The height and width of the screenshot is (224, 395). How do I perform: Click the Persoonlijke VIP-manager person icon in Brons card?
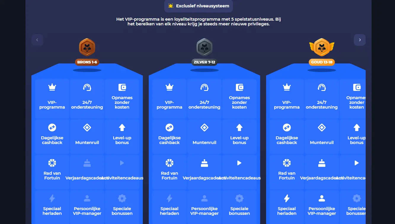click(87, 198)
